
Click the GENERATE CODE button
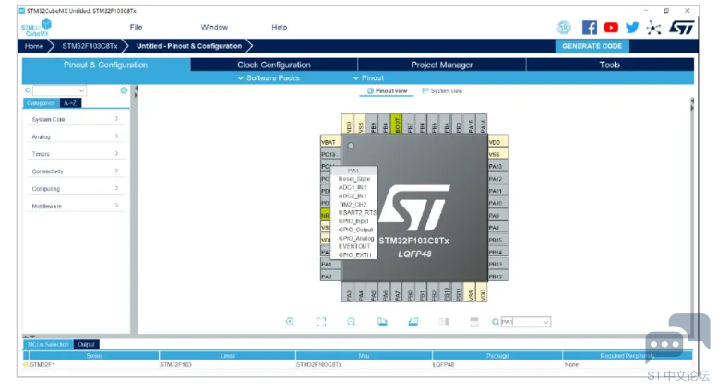[x=592, y=46]
